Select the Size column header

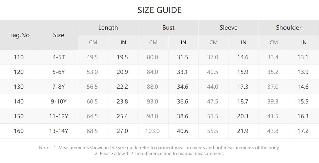[59, 35]
